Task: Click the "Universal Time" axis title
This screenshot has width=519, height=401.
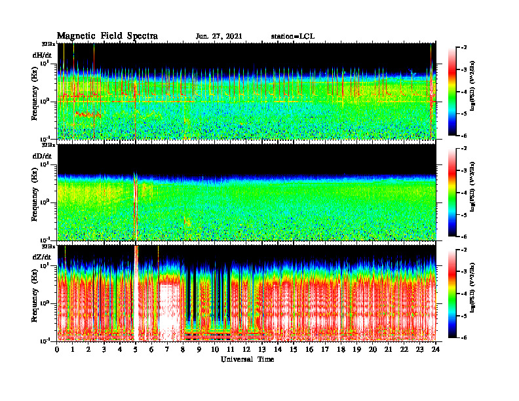Action: [x=247, y=359]
